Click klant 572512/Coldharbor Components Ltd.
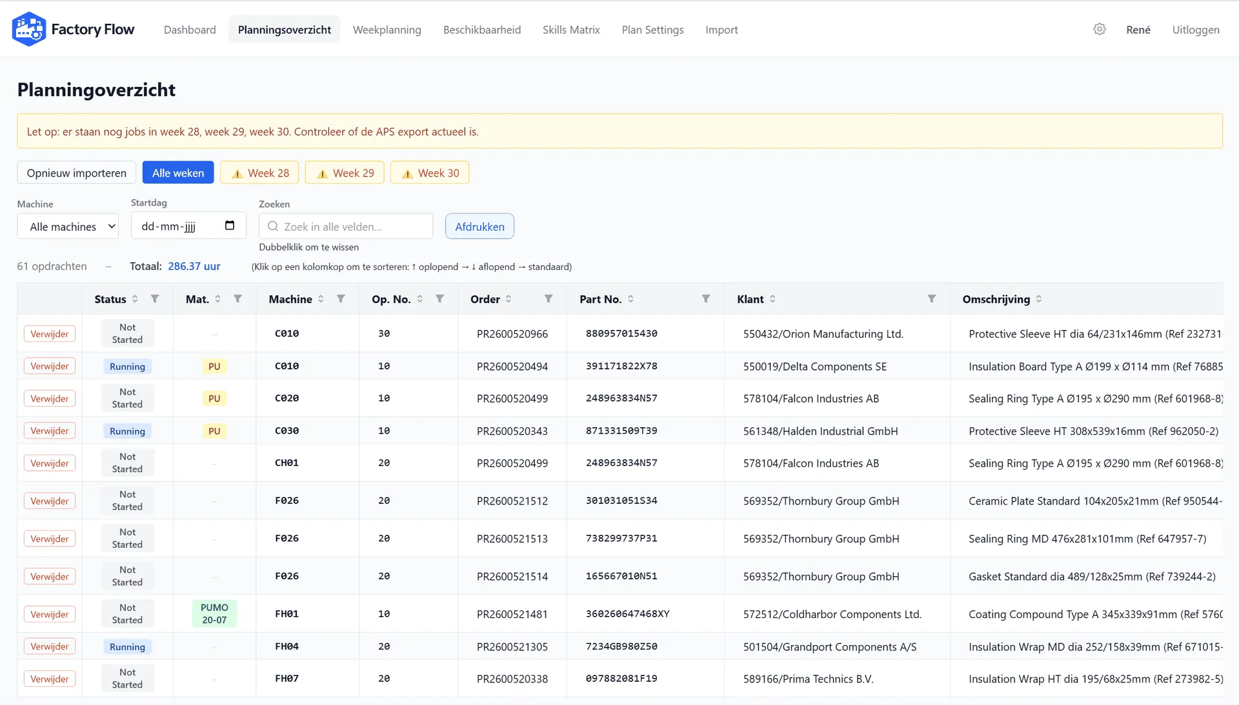 pyautogui.click(x=832, y=614)
